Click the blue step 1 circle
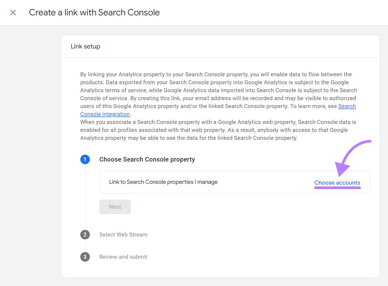Image resolution: width=388 pixels, height=286 pixels. pos(85,159)
